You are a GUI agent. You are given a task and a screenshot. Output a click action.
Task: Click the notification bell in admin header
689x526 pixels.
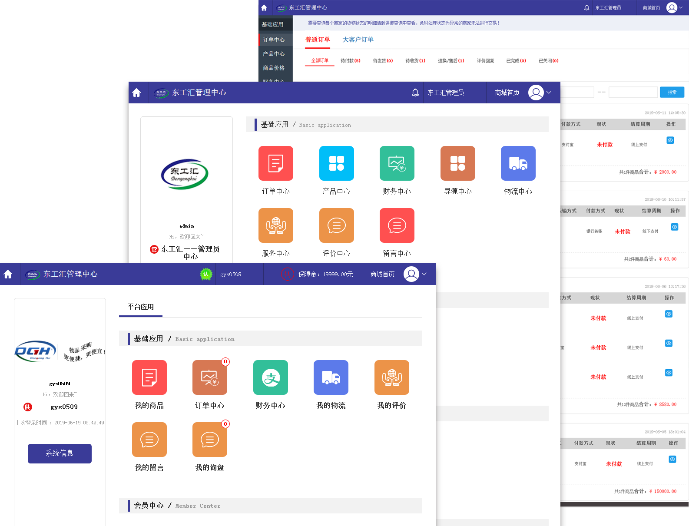415,93
